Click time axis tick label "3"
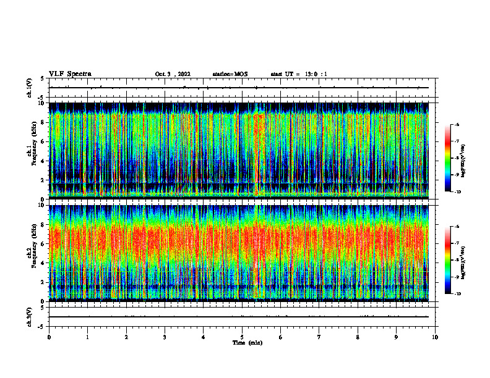This screenshot has height=378, width=490. (x=165, y=337)
